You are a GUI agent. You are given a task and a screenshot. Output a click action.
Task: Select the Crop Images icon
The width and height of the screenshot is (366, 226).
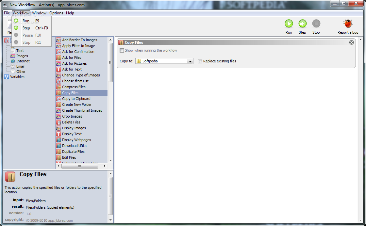pos(58,116)
